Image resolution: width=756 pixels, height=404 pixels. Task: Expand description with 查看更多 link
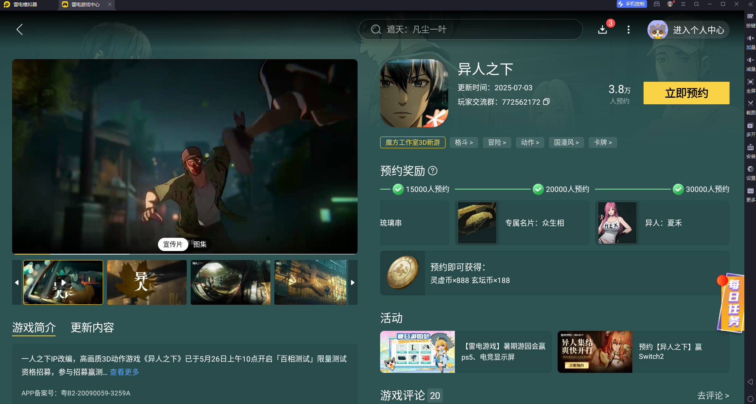coord(125,372)
